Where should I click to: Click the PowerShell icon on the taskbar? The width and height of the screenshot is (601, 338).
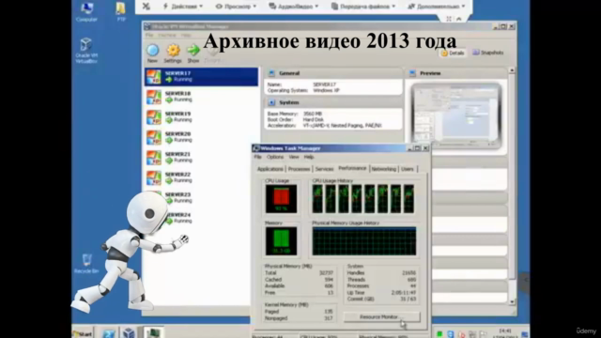pyautogui.click(x=109, y=333)
